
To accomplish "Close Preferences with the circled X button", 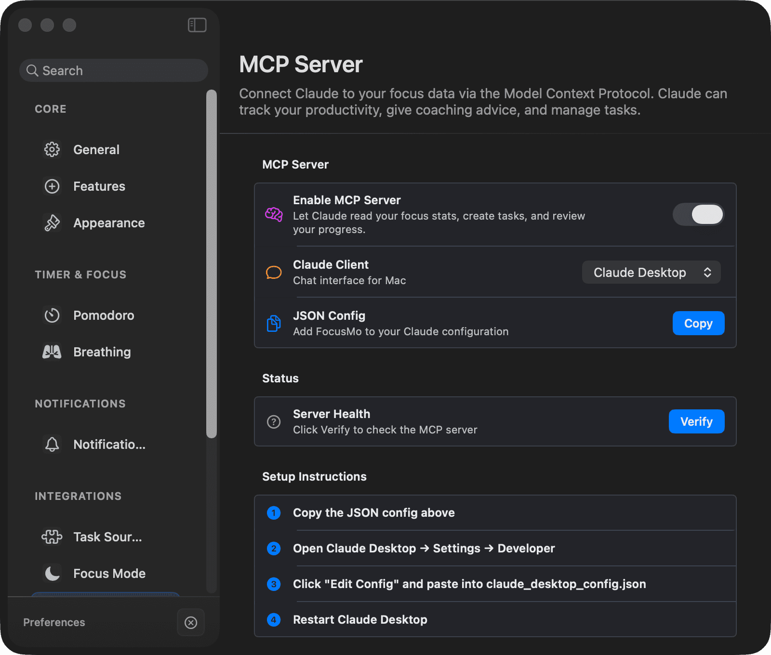I will tap(191, 622).
